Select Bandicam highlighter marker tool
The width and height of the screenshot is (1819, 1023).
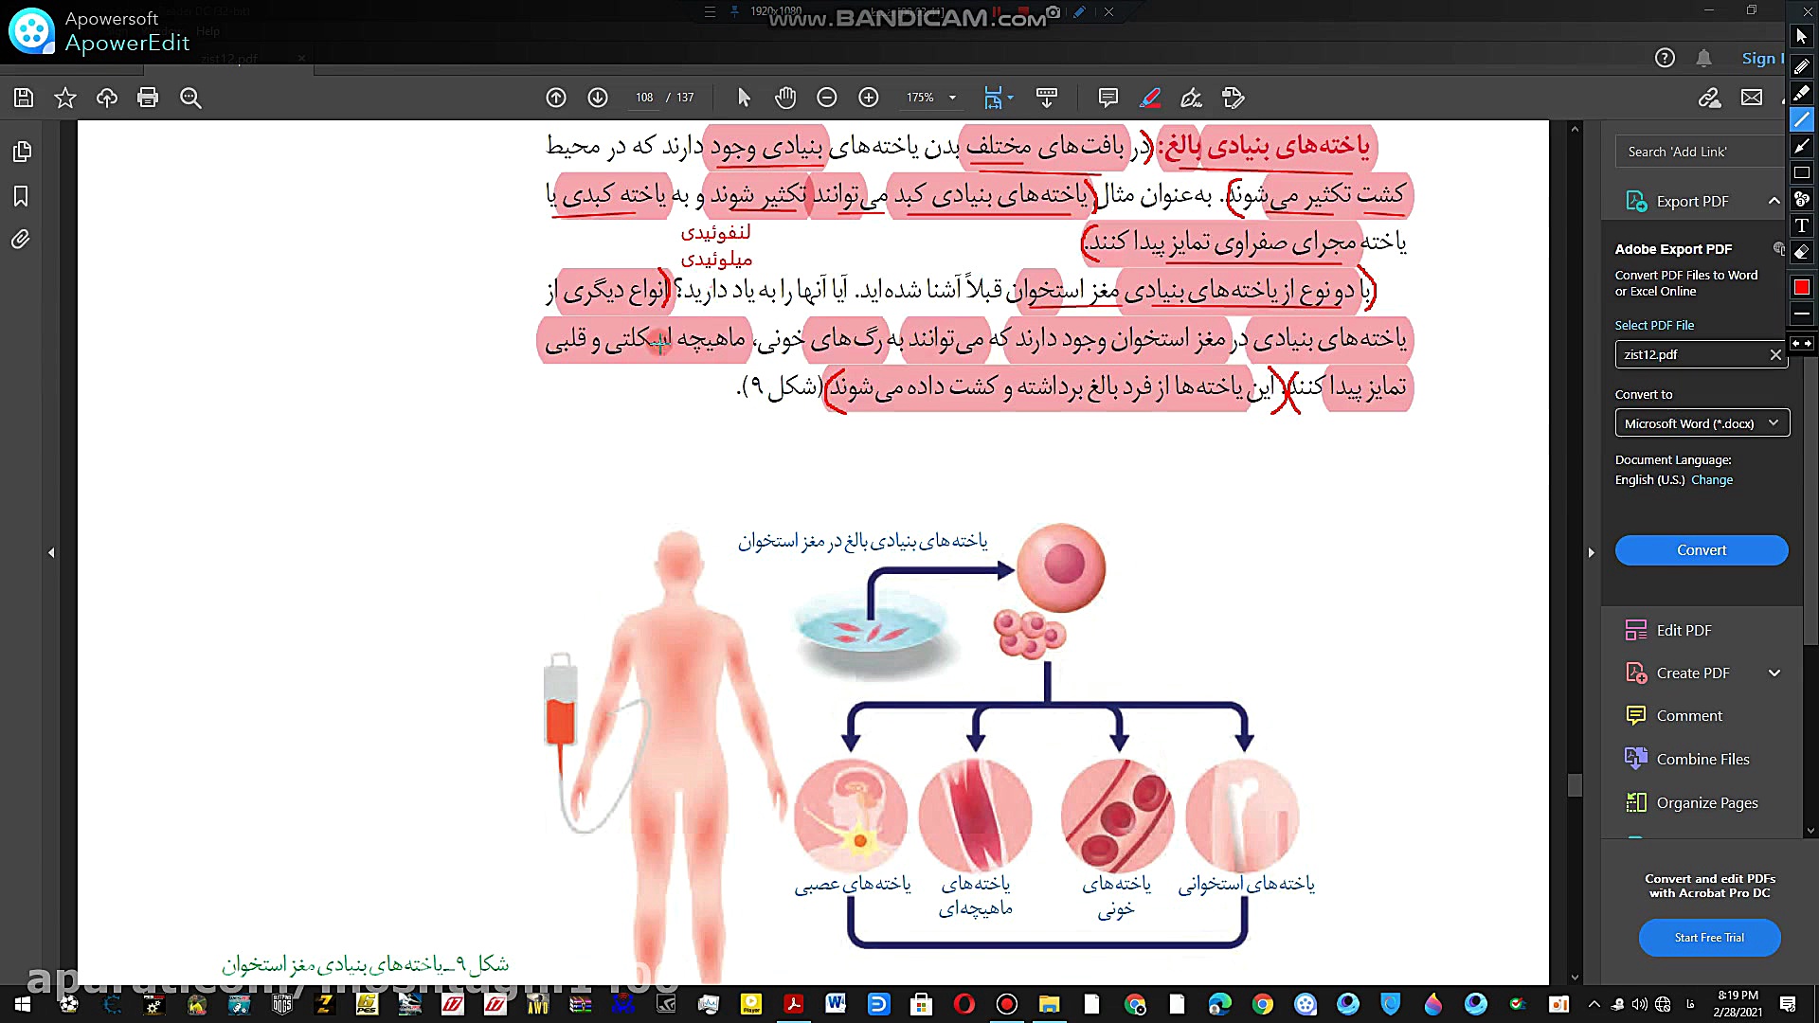(1802, 93)
